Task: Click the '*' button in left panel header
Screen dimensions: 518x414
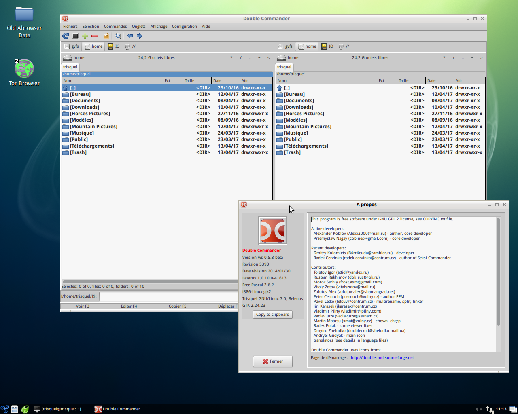Action: click(231, 57)
